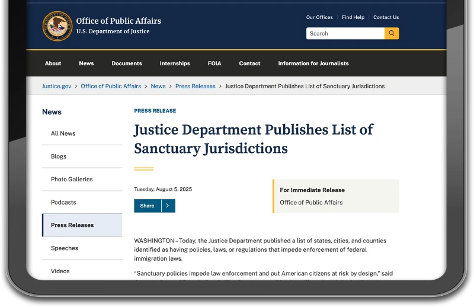Screen dimensions: 474x307
Task: Open the About menu
Action: point(53,63)
